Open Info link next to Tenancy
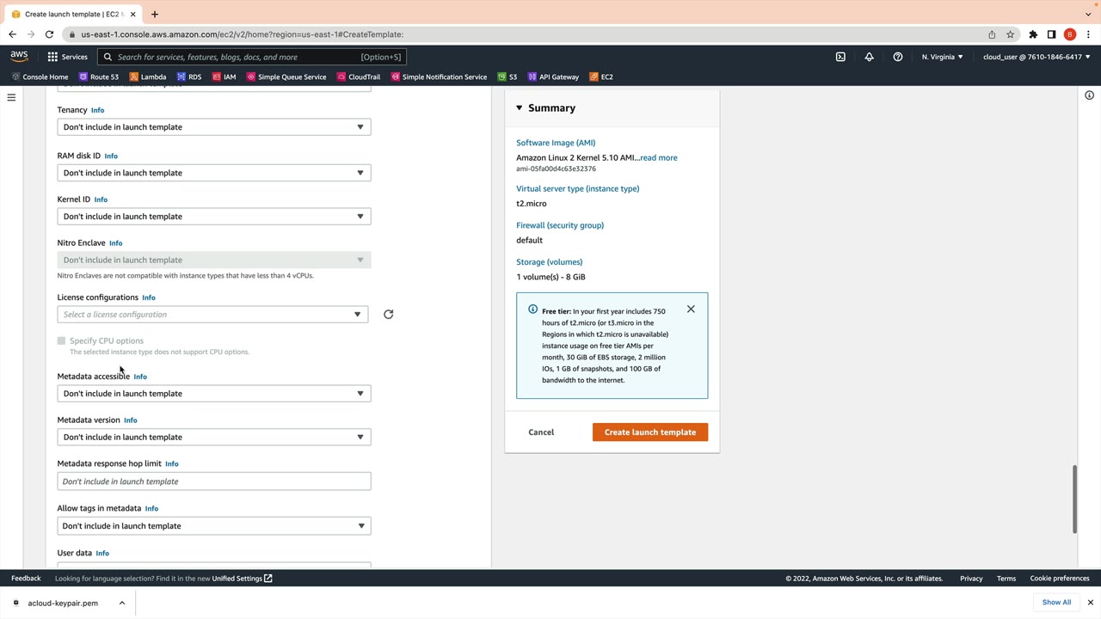 (x=98, y=110)
